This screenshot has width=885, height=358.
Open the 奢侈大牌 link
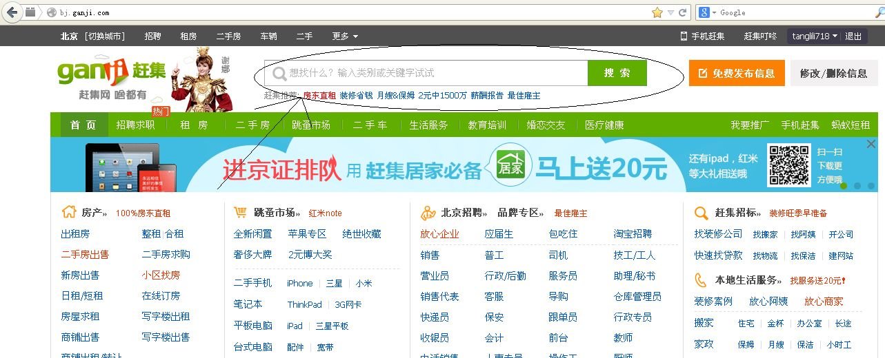click(x=252, y=255)
